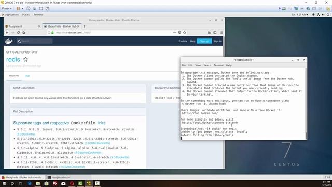Open the Terminal app menu in the GNOME top bar
This screenshot has height=187, width=332.
pos(38,15)
